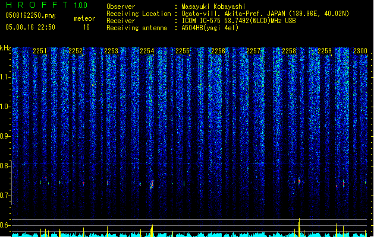Click the 2255 time marker
Screen dimensions: 374x237
pyautogui.click(x=183, y=51)
